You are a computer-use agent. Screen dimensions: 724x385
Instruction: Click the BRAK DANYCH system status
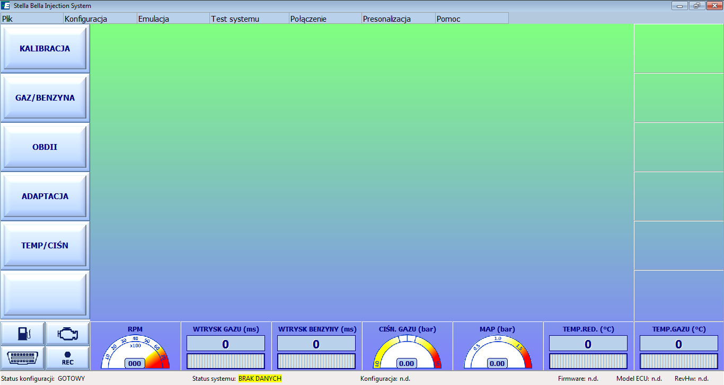point(260,379)
